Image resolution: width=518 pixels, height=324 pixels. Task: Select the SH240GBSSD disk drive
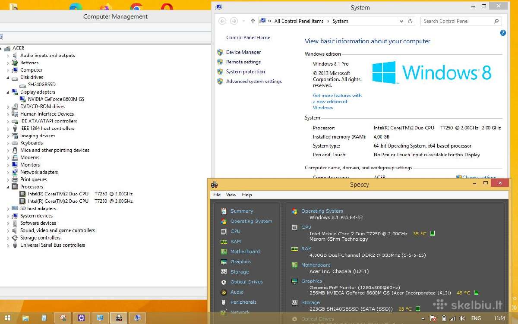(41, 85)
